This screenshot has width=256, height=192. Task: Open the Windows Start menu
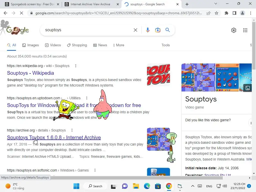click(x=76, y=186)
